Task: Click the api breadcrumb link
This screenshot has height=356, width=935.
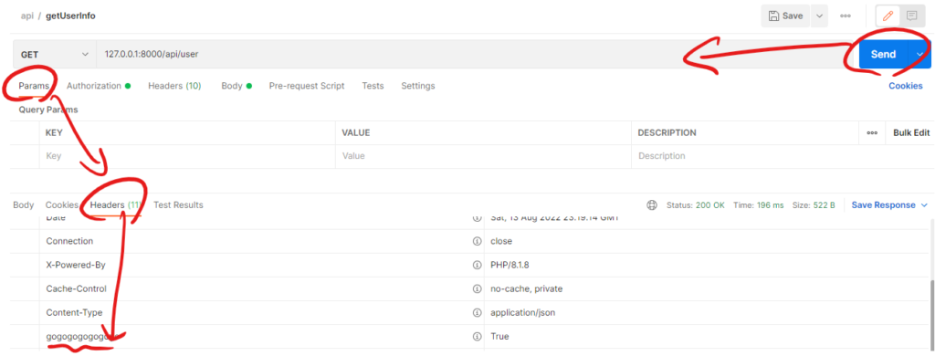Action: pyautogui.click(x=26, y=16)
